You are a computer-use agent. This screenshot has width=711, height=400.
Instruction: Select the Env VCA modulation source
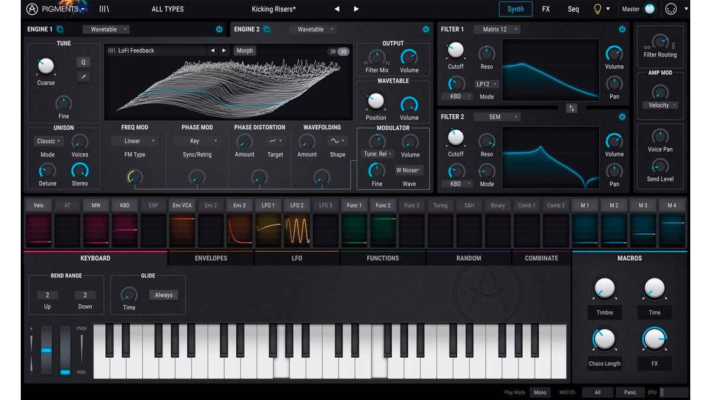coord(182,205)
